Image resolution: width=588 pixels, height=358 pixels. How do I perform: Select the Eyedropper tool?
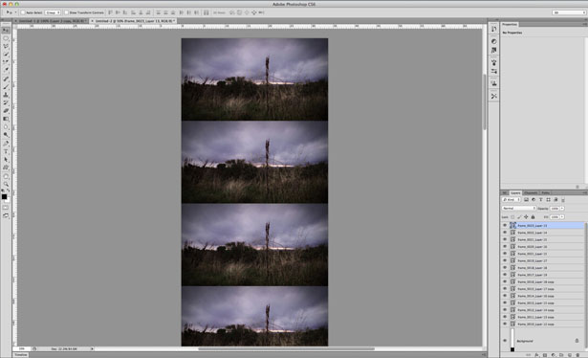coord(6,70)
